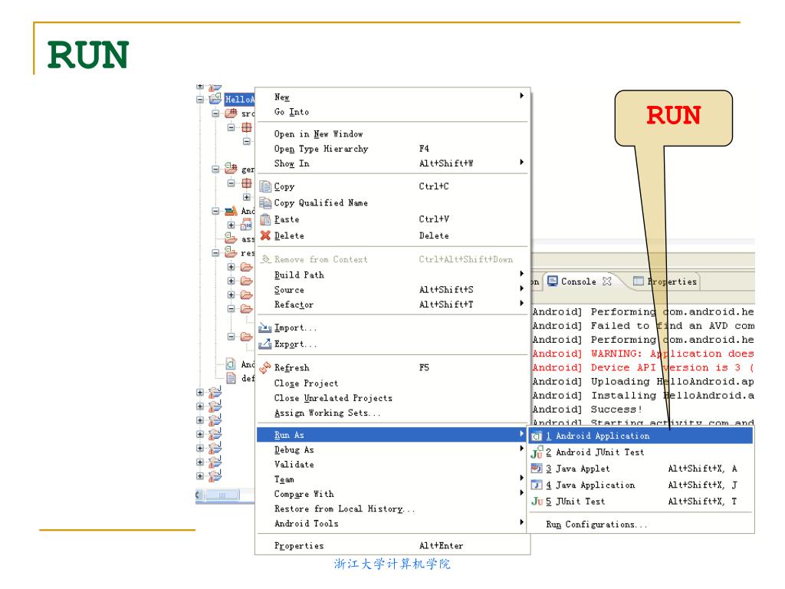Collapse the res folder node
This screenshot has height=589, width=785.
215,253
